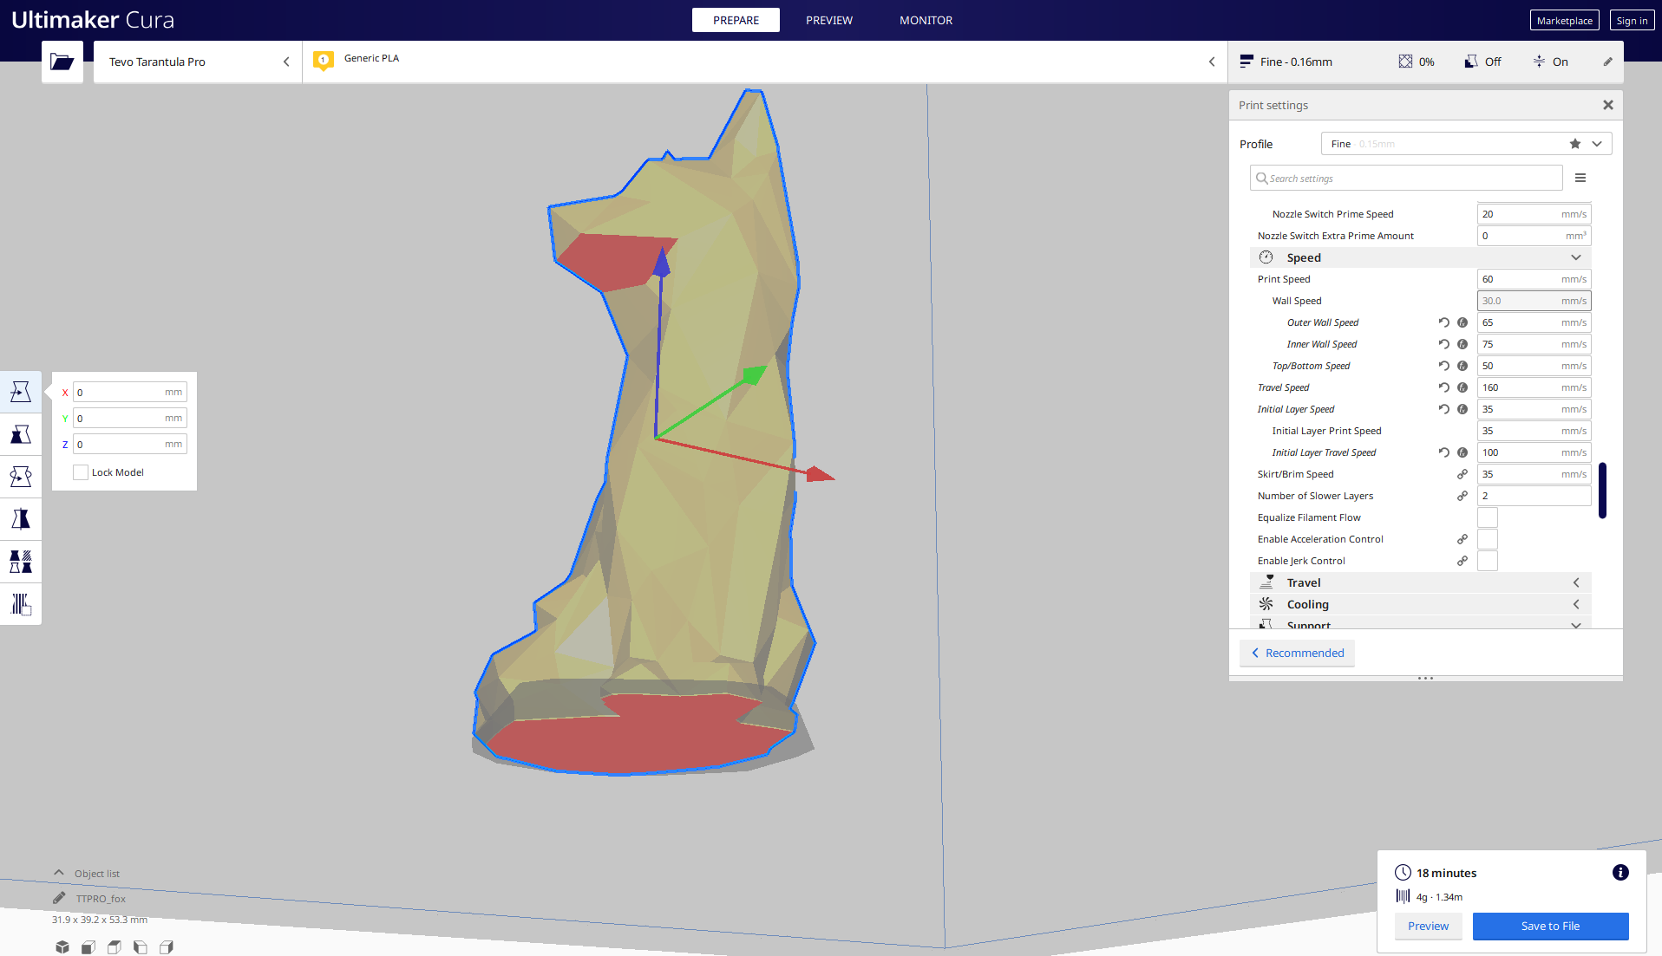Reset Outer Wall Speed to default
Image resolution: width=1662 pixels, height=956 pixels.
click(x=1444, y=322)
